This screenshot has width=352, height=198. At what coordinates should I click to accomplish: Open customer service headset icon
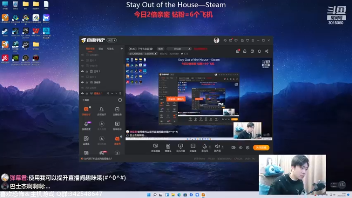click(x=225, y=40)
